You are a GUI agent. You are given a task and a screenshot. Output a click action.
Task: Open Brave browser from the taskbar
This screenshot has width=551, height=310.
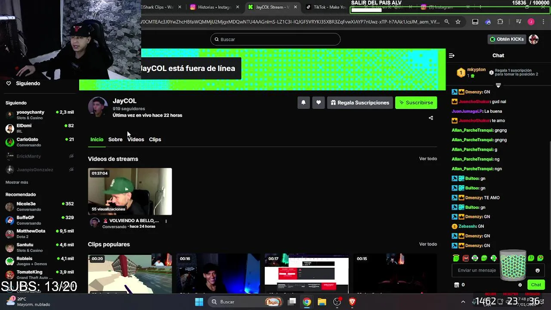[x=352, y=302]
